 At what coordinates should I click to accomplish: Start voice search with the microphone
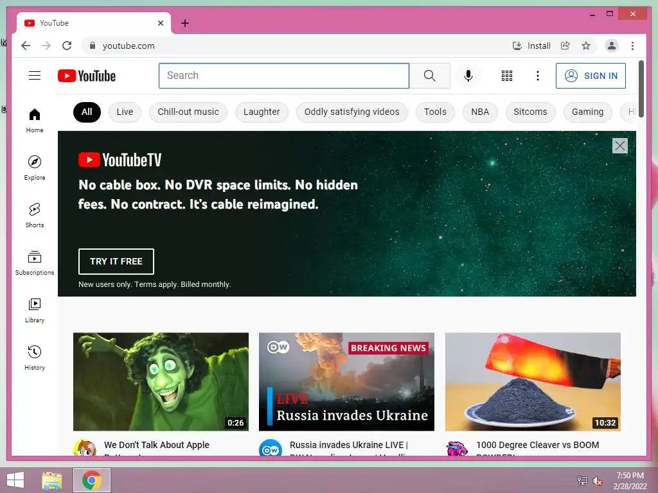pos(468,76)
